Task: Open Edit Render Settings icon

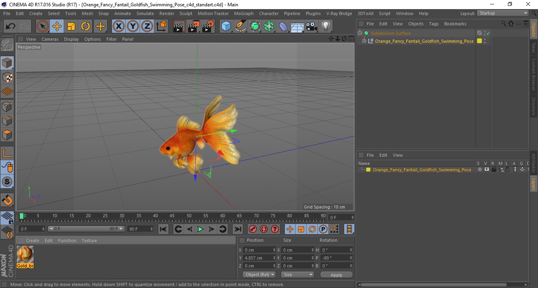Action: (208, 27)
